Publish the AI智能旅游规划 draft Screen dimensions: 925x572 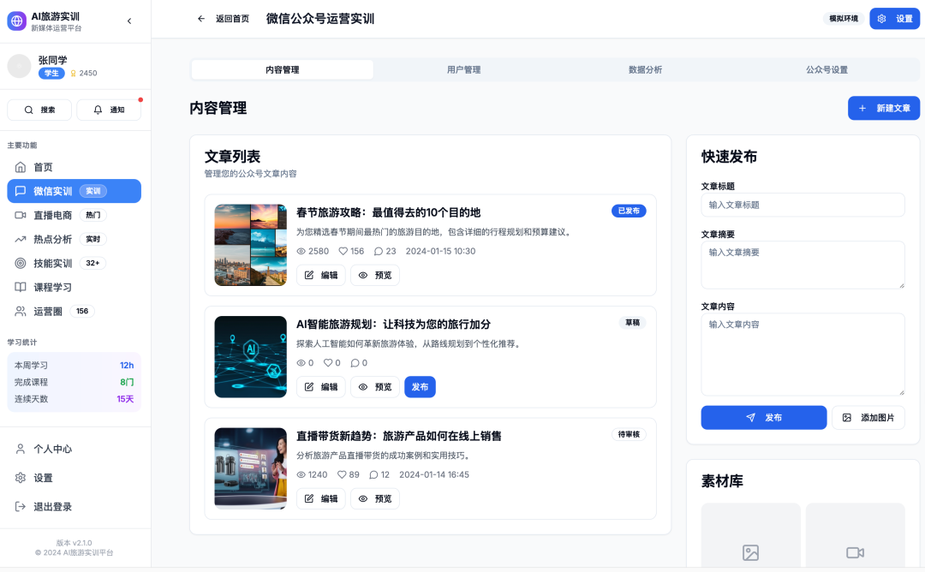click(x=420, y=387)
